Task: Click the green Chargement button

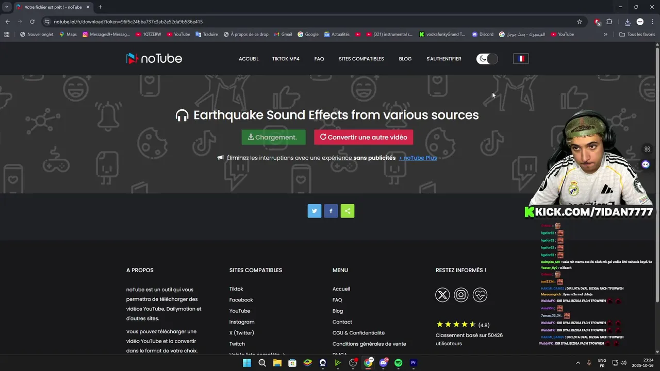Action: pyautogui.click(x=273, y=137)
